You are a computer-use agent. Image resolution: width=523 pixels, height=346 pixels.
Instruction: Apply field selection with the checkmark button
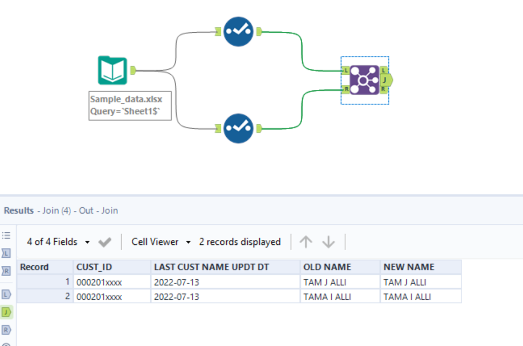point(105,242)
